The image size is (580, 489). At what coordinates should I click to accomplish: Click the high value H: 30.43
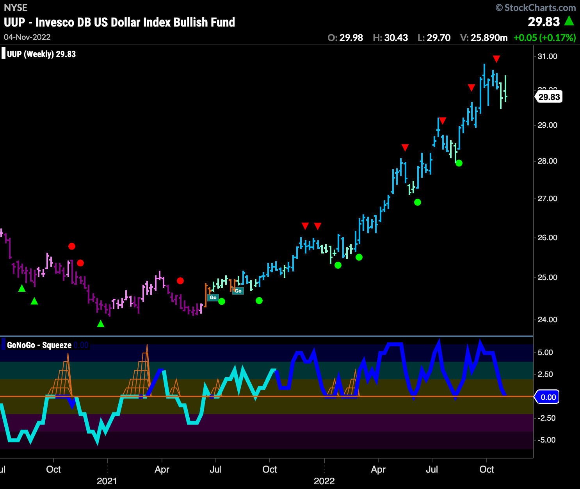click(x=391, y=38)
